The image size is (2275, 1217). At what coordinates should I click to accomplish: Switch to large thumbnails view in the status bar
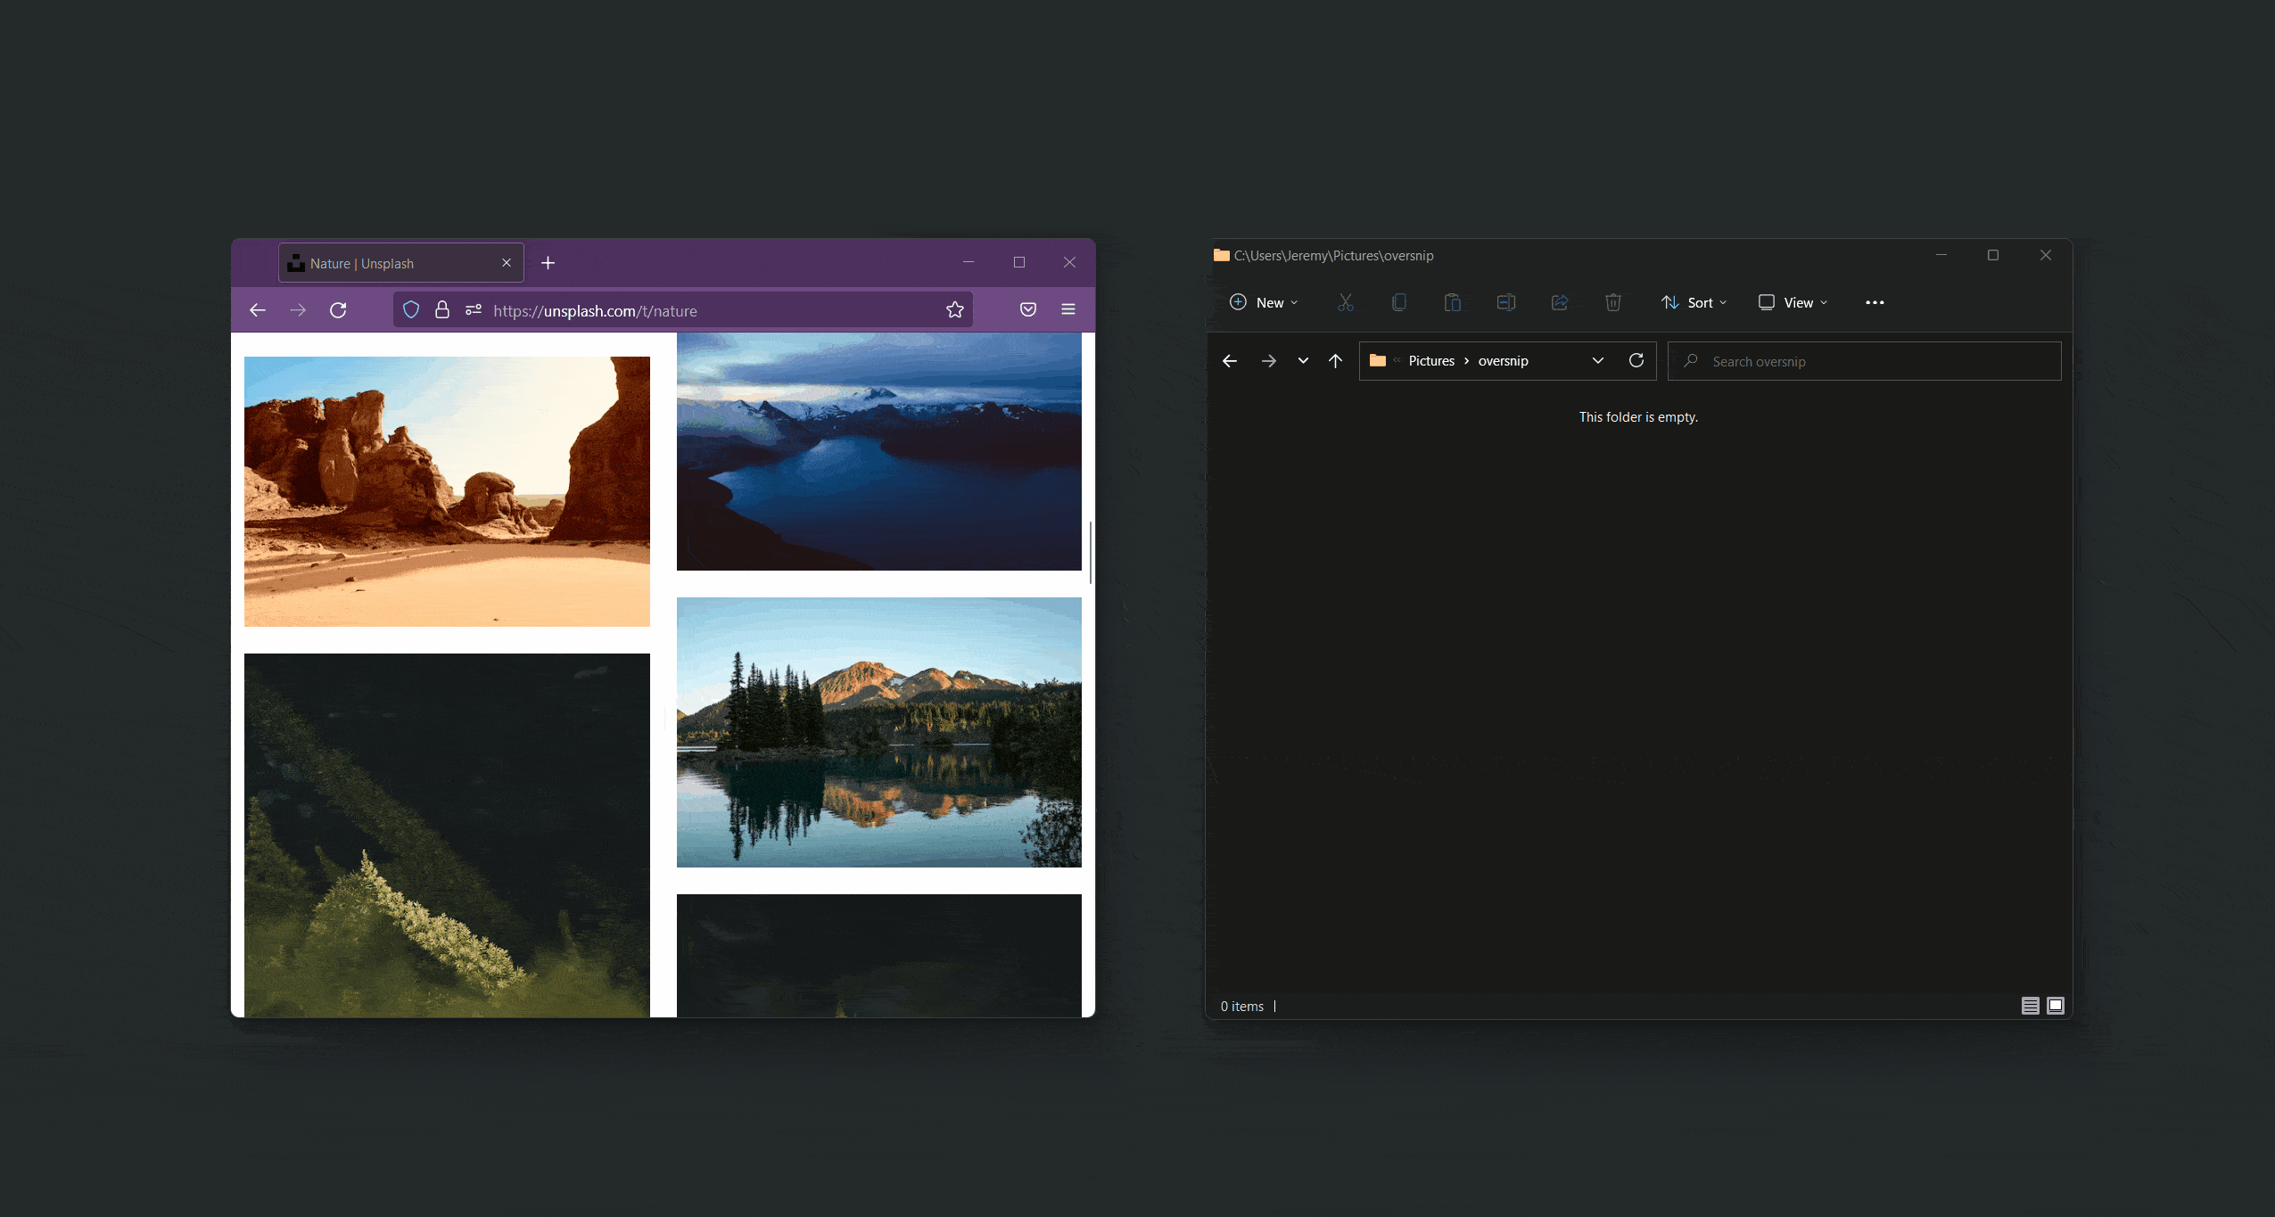click(x=2056, y=1006)
